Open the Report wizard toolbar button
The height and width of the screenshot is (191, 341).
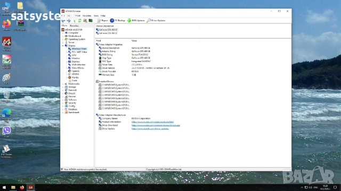102,21
